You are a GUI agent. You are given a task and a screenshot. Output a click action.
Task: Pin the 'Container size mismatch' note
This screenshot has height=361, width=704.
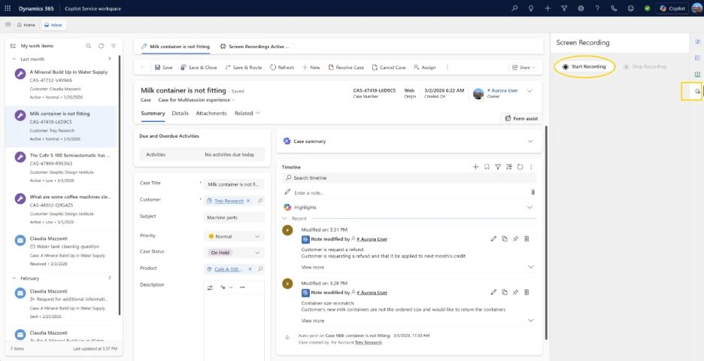pos(515,292)
